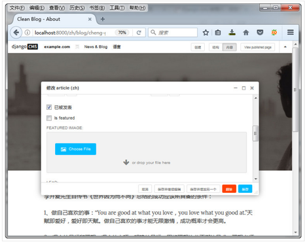Click the search magnifier icon
Screen dimensions: 305x242
coord(153,33)
